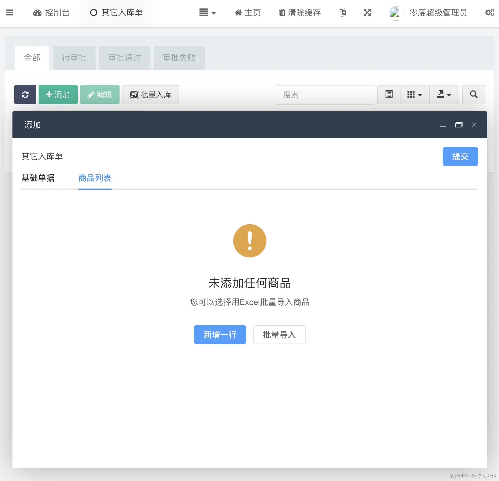Open 零度超级管理员 user menu

pyautogui.click(x=438, y=12)
